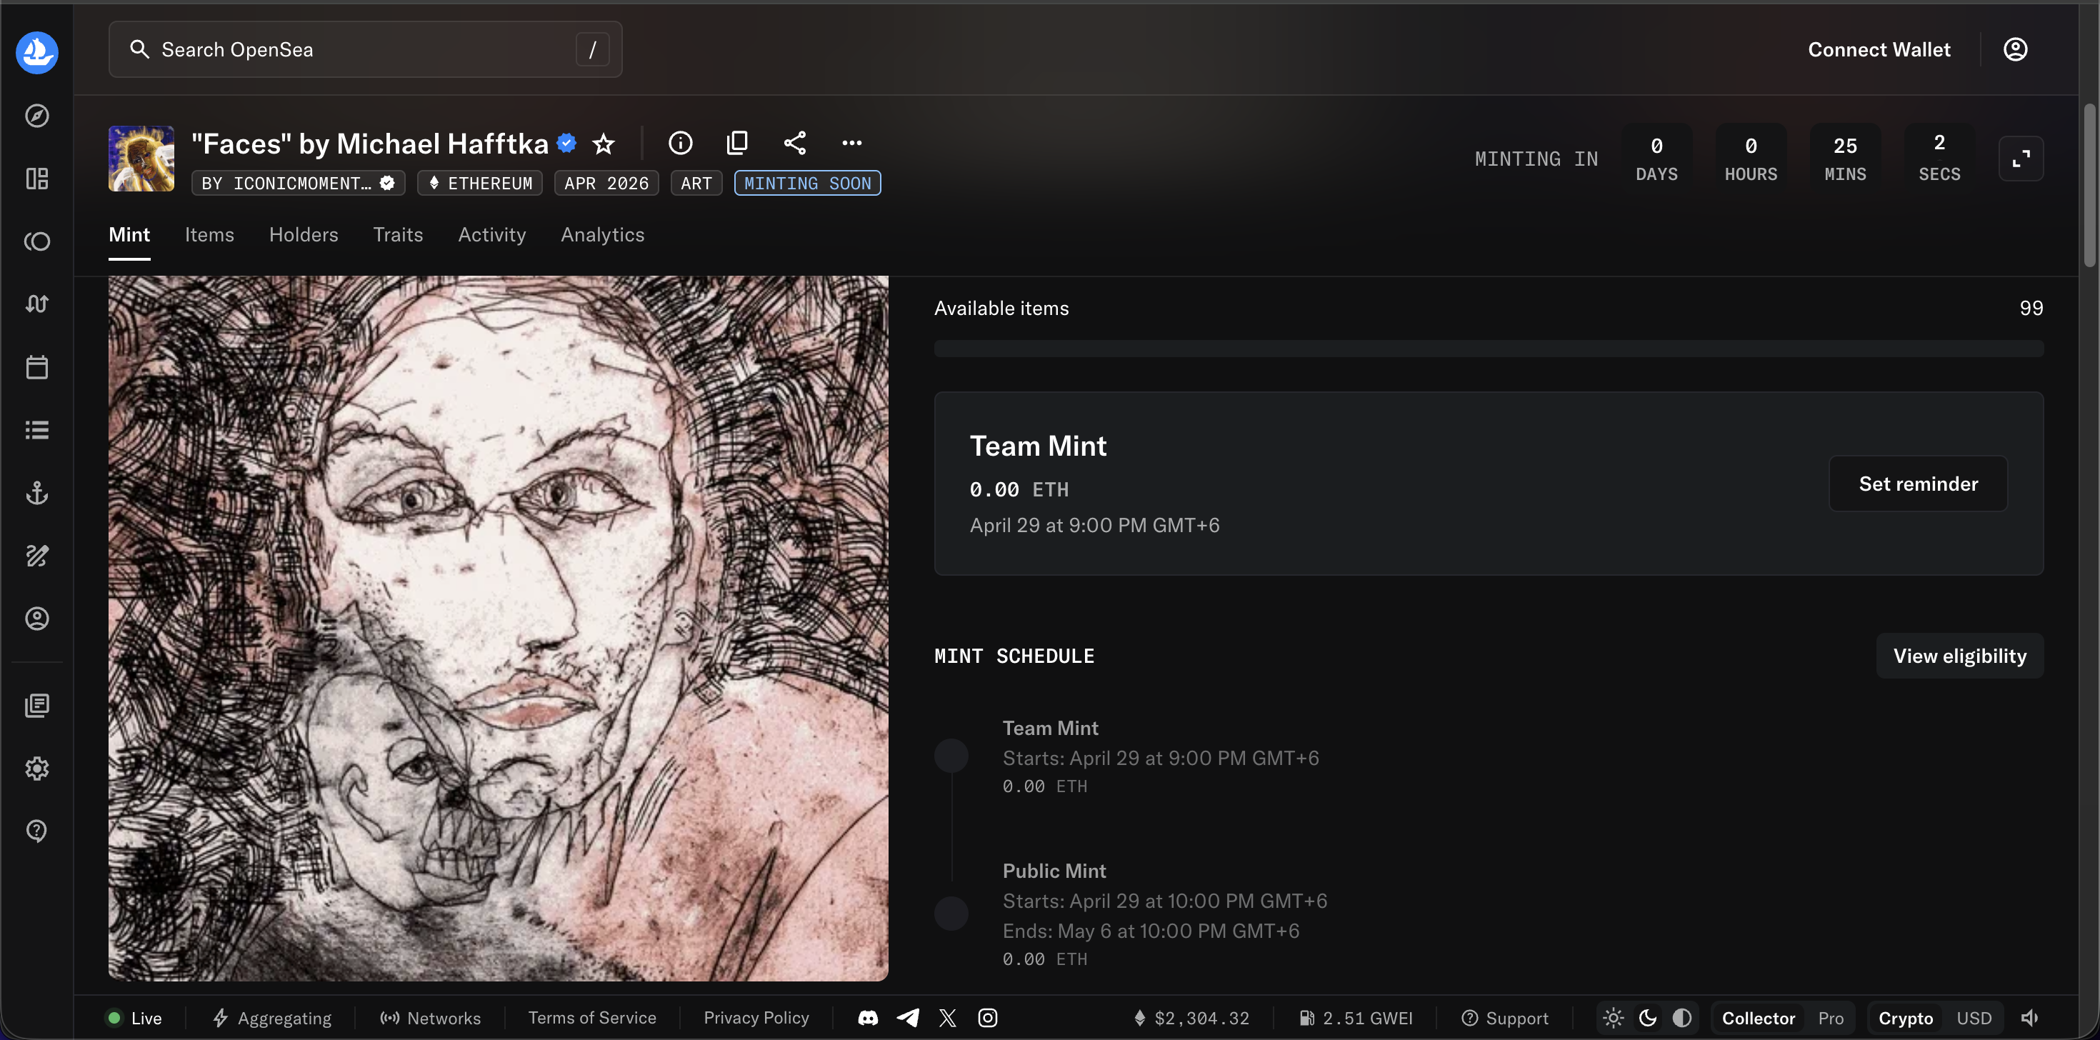
Task: Open the Drops calendar icon in sidebar
Action: 36,366
